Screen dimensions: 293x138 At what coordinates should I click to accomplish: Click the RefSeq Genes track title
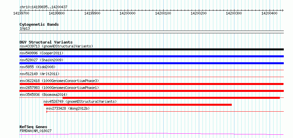coord(33,127)
